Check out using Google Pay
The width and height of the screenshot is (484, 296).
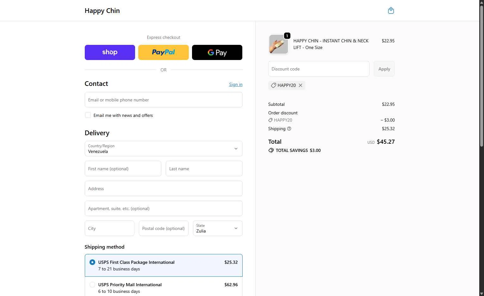point(217,52)
